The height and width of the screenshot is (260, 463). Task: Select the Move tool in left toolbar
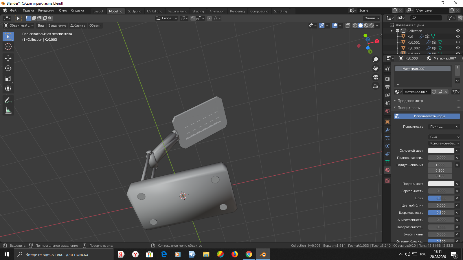pos(8,58)
